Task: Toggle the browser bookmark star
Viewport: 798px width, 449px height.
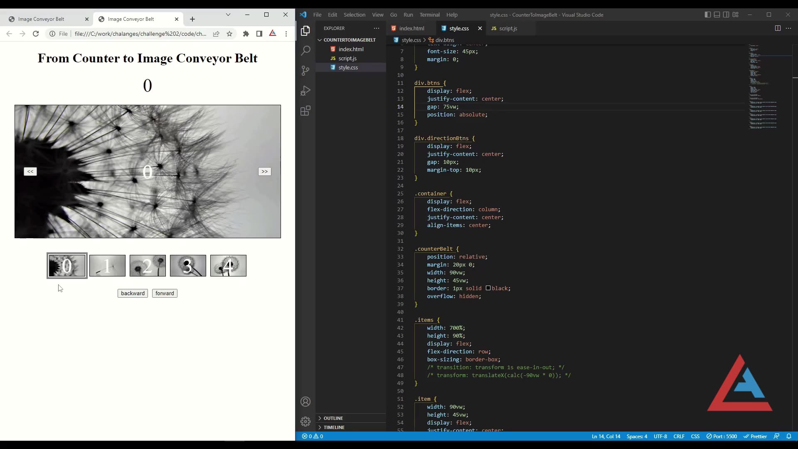Action: click(229, 34)
